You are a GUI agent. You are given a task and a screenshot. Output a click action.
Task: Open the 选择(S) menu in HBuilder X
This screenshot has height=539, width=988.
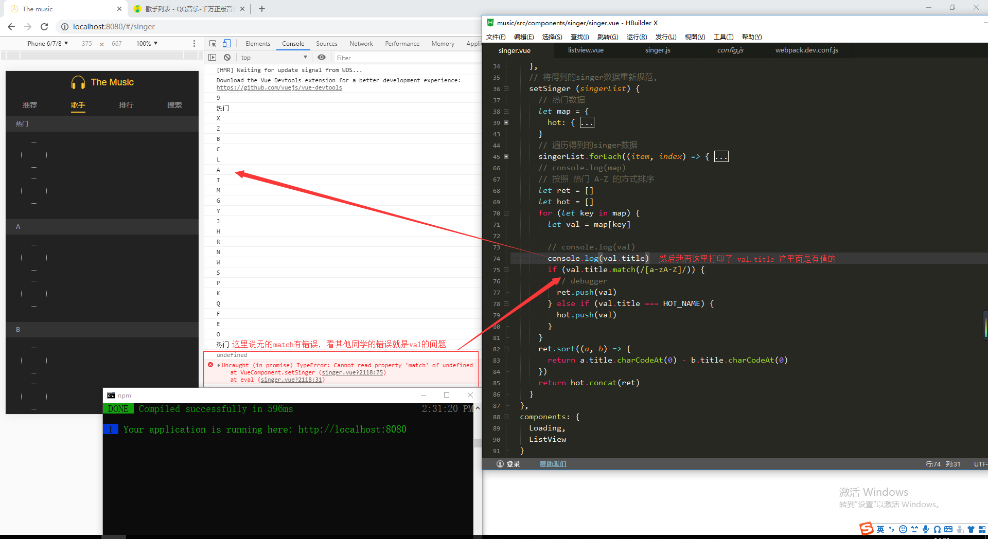coord(552,37)
